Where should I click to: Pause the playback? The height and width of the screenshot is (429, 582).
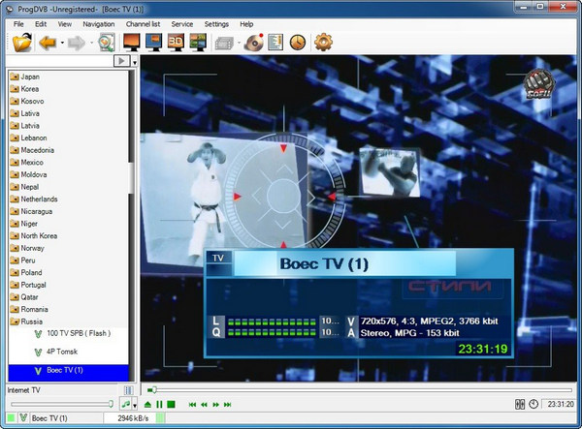[159, 404]
